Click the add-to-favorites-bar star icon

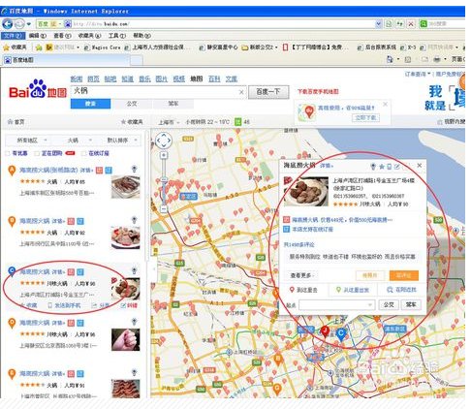tap(39, 47)
